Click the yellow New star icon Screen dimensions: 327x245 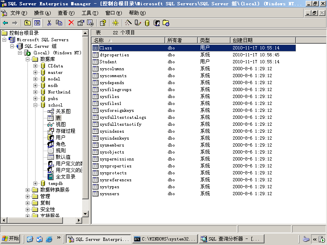[115, 23]
